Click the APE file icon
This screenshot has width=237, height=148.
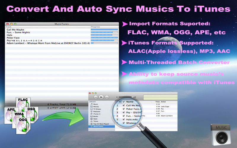coord(9,115)
